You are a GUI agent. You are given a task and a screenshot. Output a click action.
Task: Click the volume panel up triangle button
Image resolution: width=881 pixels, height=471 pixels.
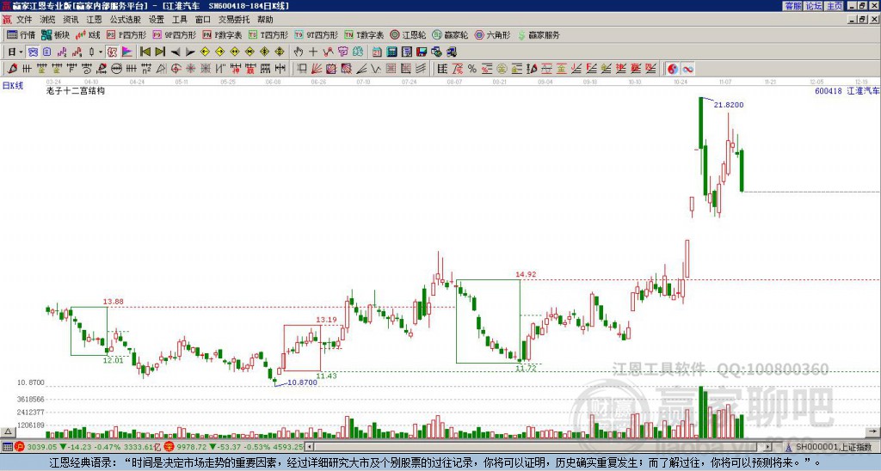7,431
